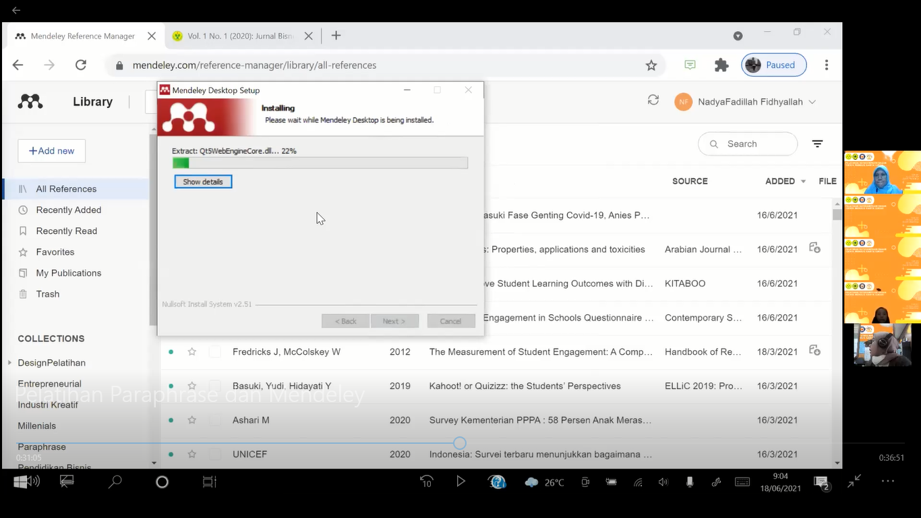Expand the DesignPelatihan collection
This screenshot has height=518, width=921.
9,363
